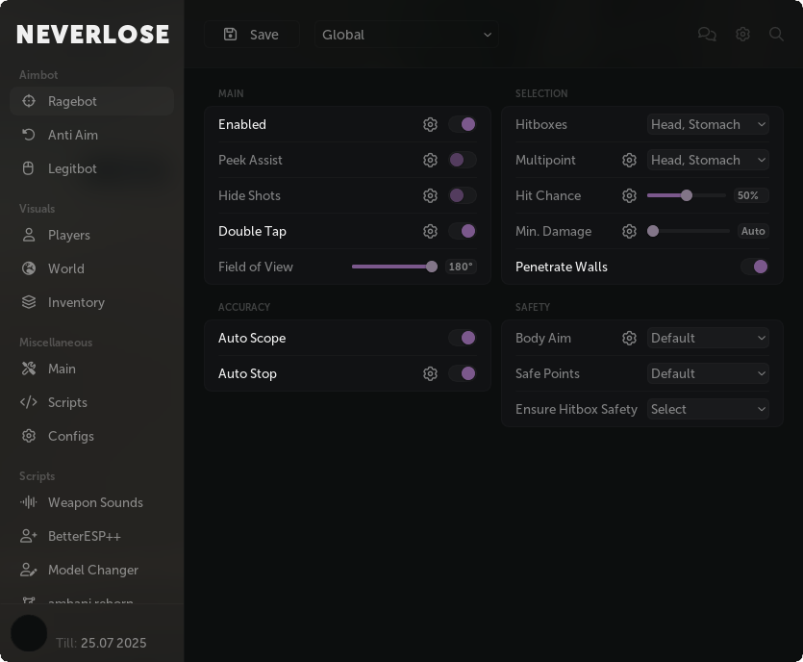Viewport: 803px width, 662px height.
Task: Expand the Safe Points dropdown
Action: pos(708,373)
